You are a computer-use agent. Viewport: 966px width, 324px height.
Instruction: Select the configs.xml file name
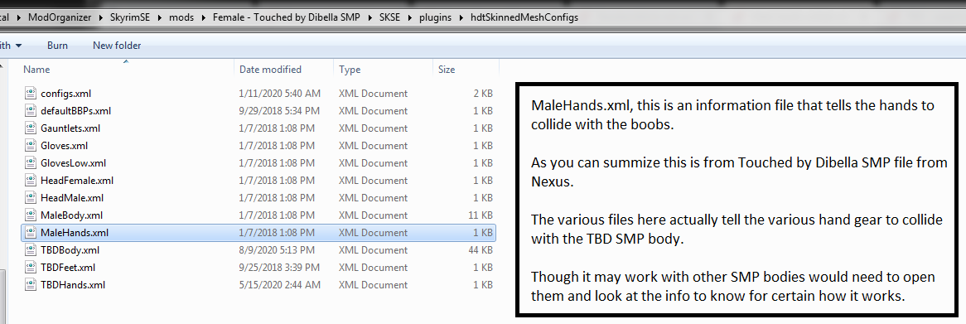pyautogui.click(x=66, y=94)
